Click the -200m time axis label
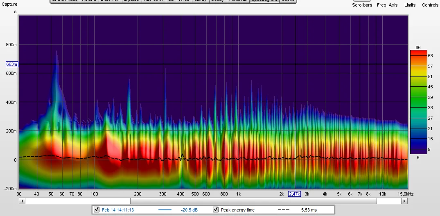This screenshot has height=216, width=440. point(11,189)
